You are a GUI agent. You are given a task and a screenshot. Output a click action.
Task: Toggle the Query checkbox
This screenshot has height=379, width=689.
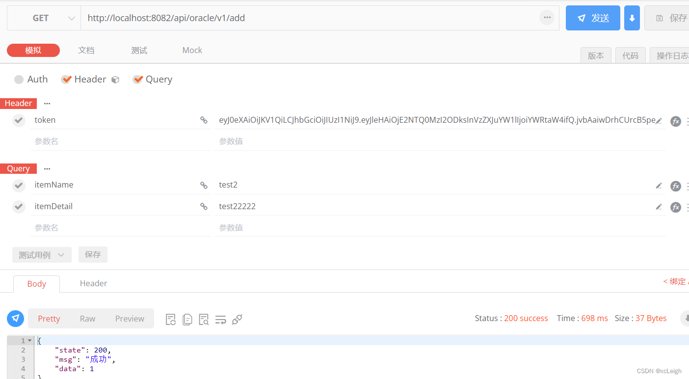pos(138,79)
